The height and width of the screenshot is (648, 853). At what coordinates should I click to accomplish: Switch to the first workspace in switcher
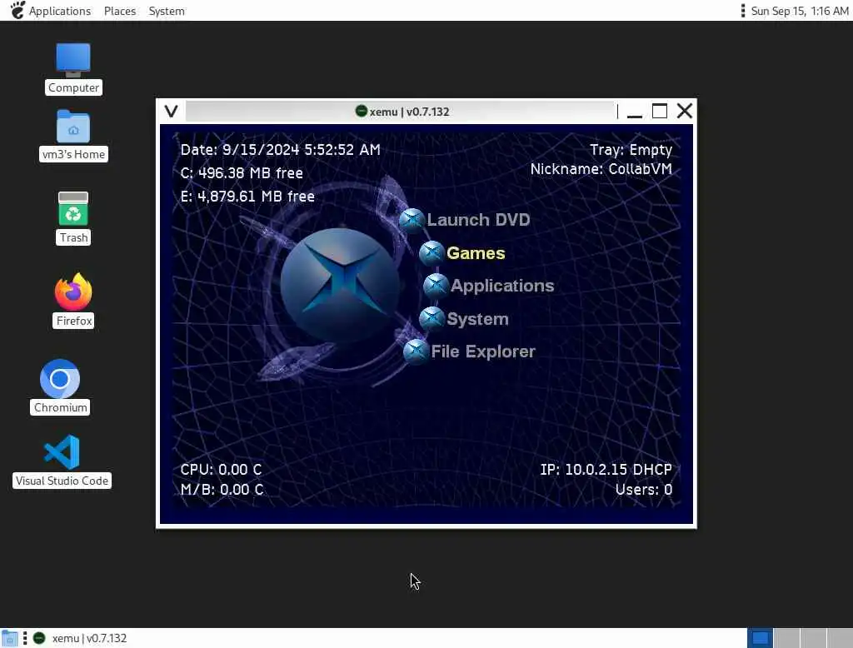point(760,638)
